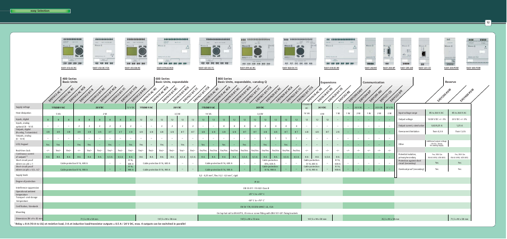The width and height of the screenshot is (507, 239).
Task: Click the page number 12 badge
Action: click(487, 23)
